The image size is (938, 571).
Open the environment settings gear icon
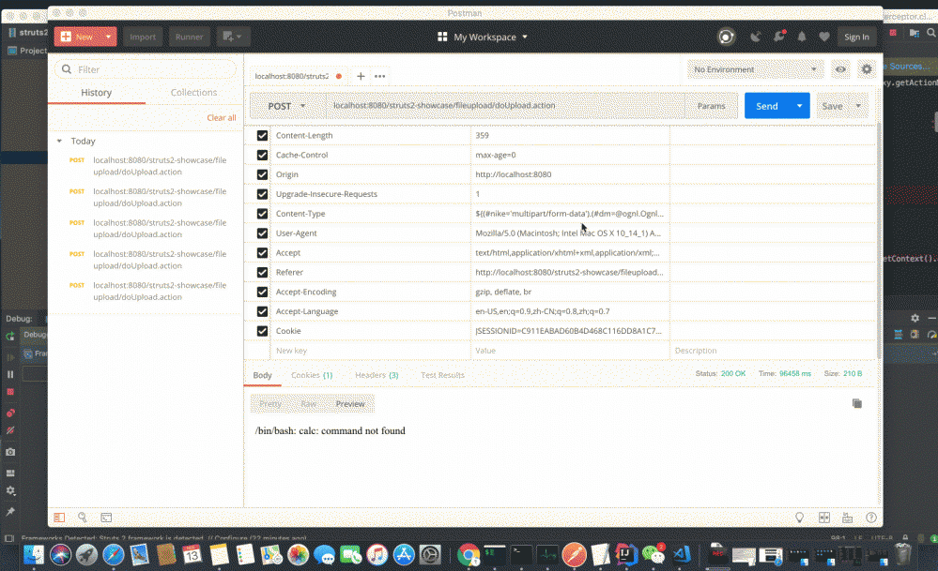click(866, 68)
